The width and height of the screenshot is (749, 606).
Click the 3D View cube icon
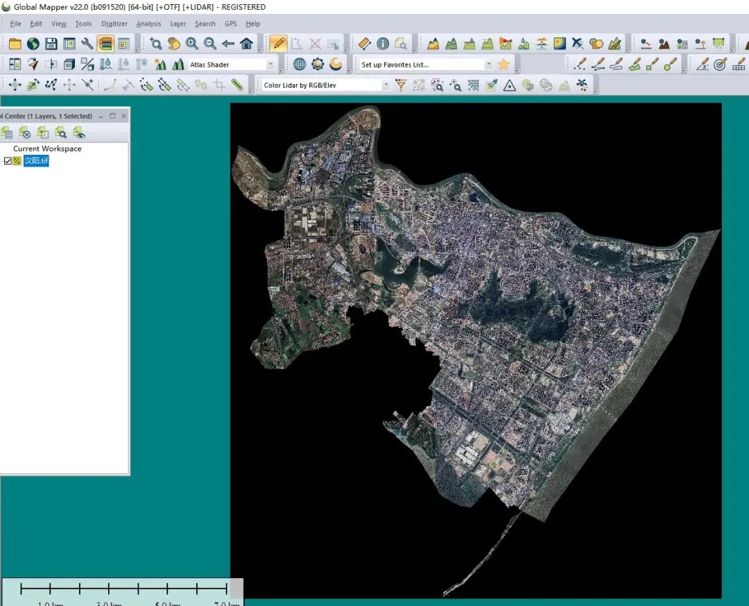69,65
